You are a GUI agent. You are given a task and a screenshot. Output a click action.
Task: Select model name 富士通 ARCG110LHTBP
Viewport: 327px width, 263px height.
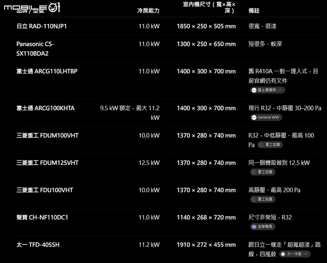coord(47,71)
